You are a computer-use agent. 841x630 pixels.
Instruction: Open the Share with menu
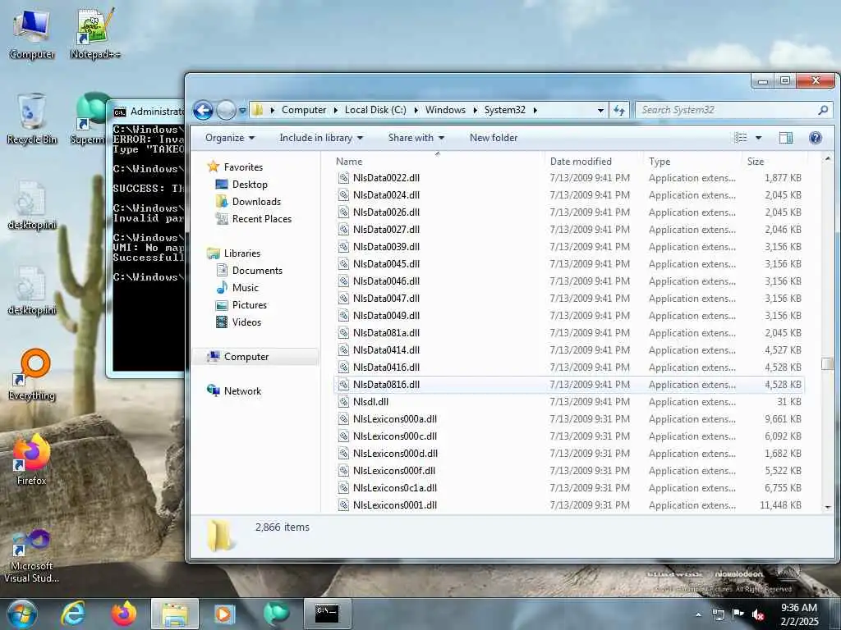416,138
